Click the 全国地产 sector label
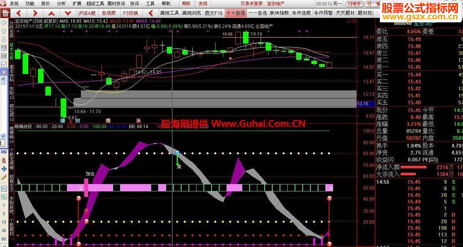The width and height of the screenshot is (463, 247). click(265, 26)
